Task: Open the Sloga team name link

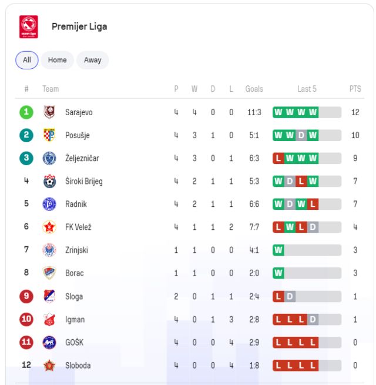Action: tap(74, 296)
